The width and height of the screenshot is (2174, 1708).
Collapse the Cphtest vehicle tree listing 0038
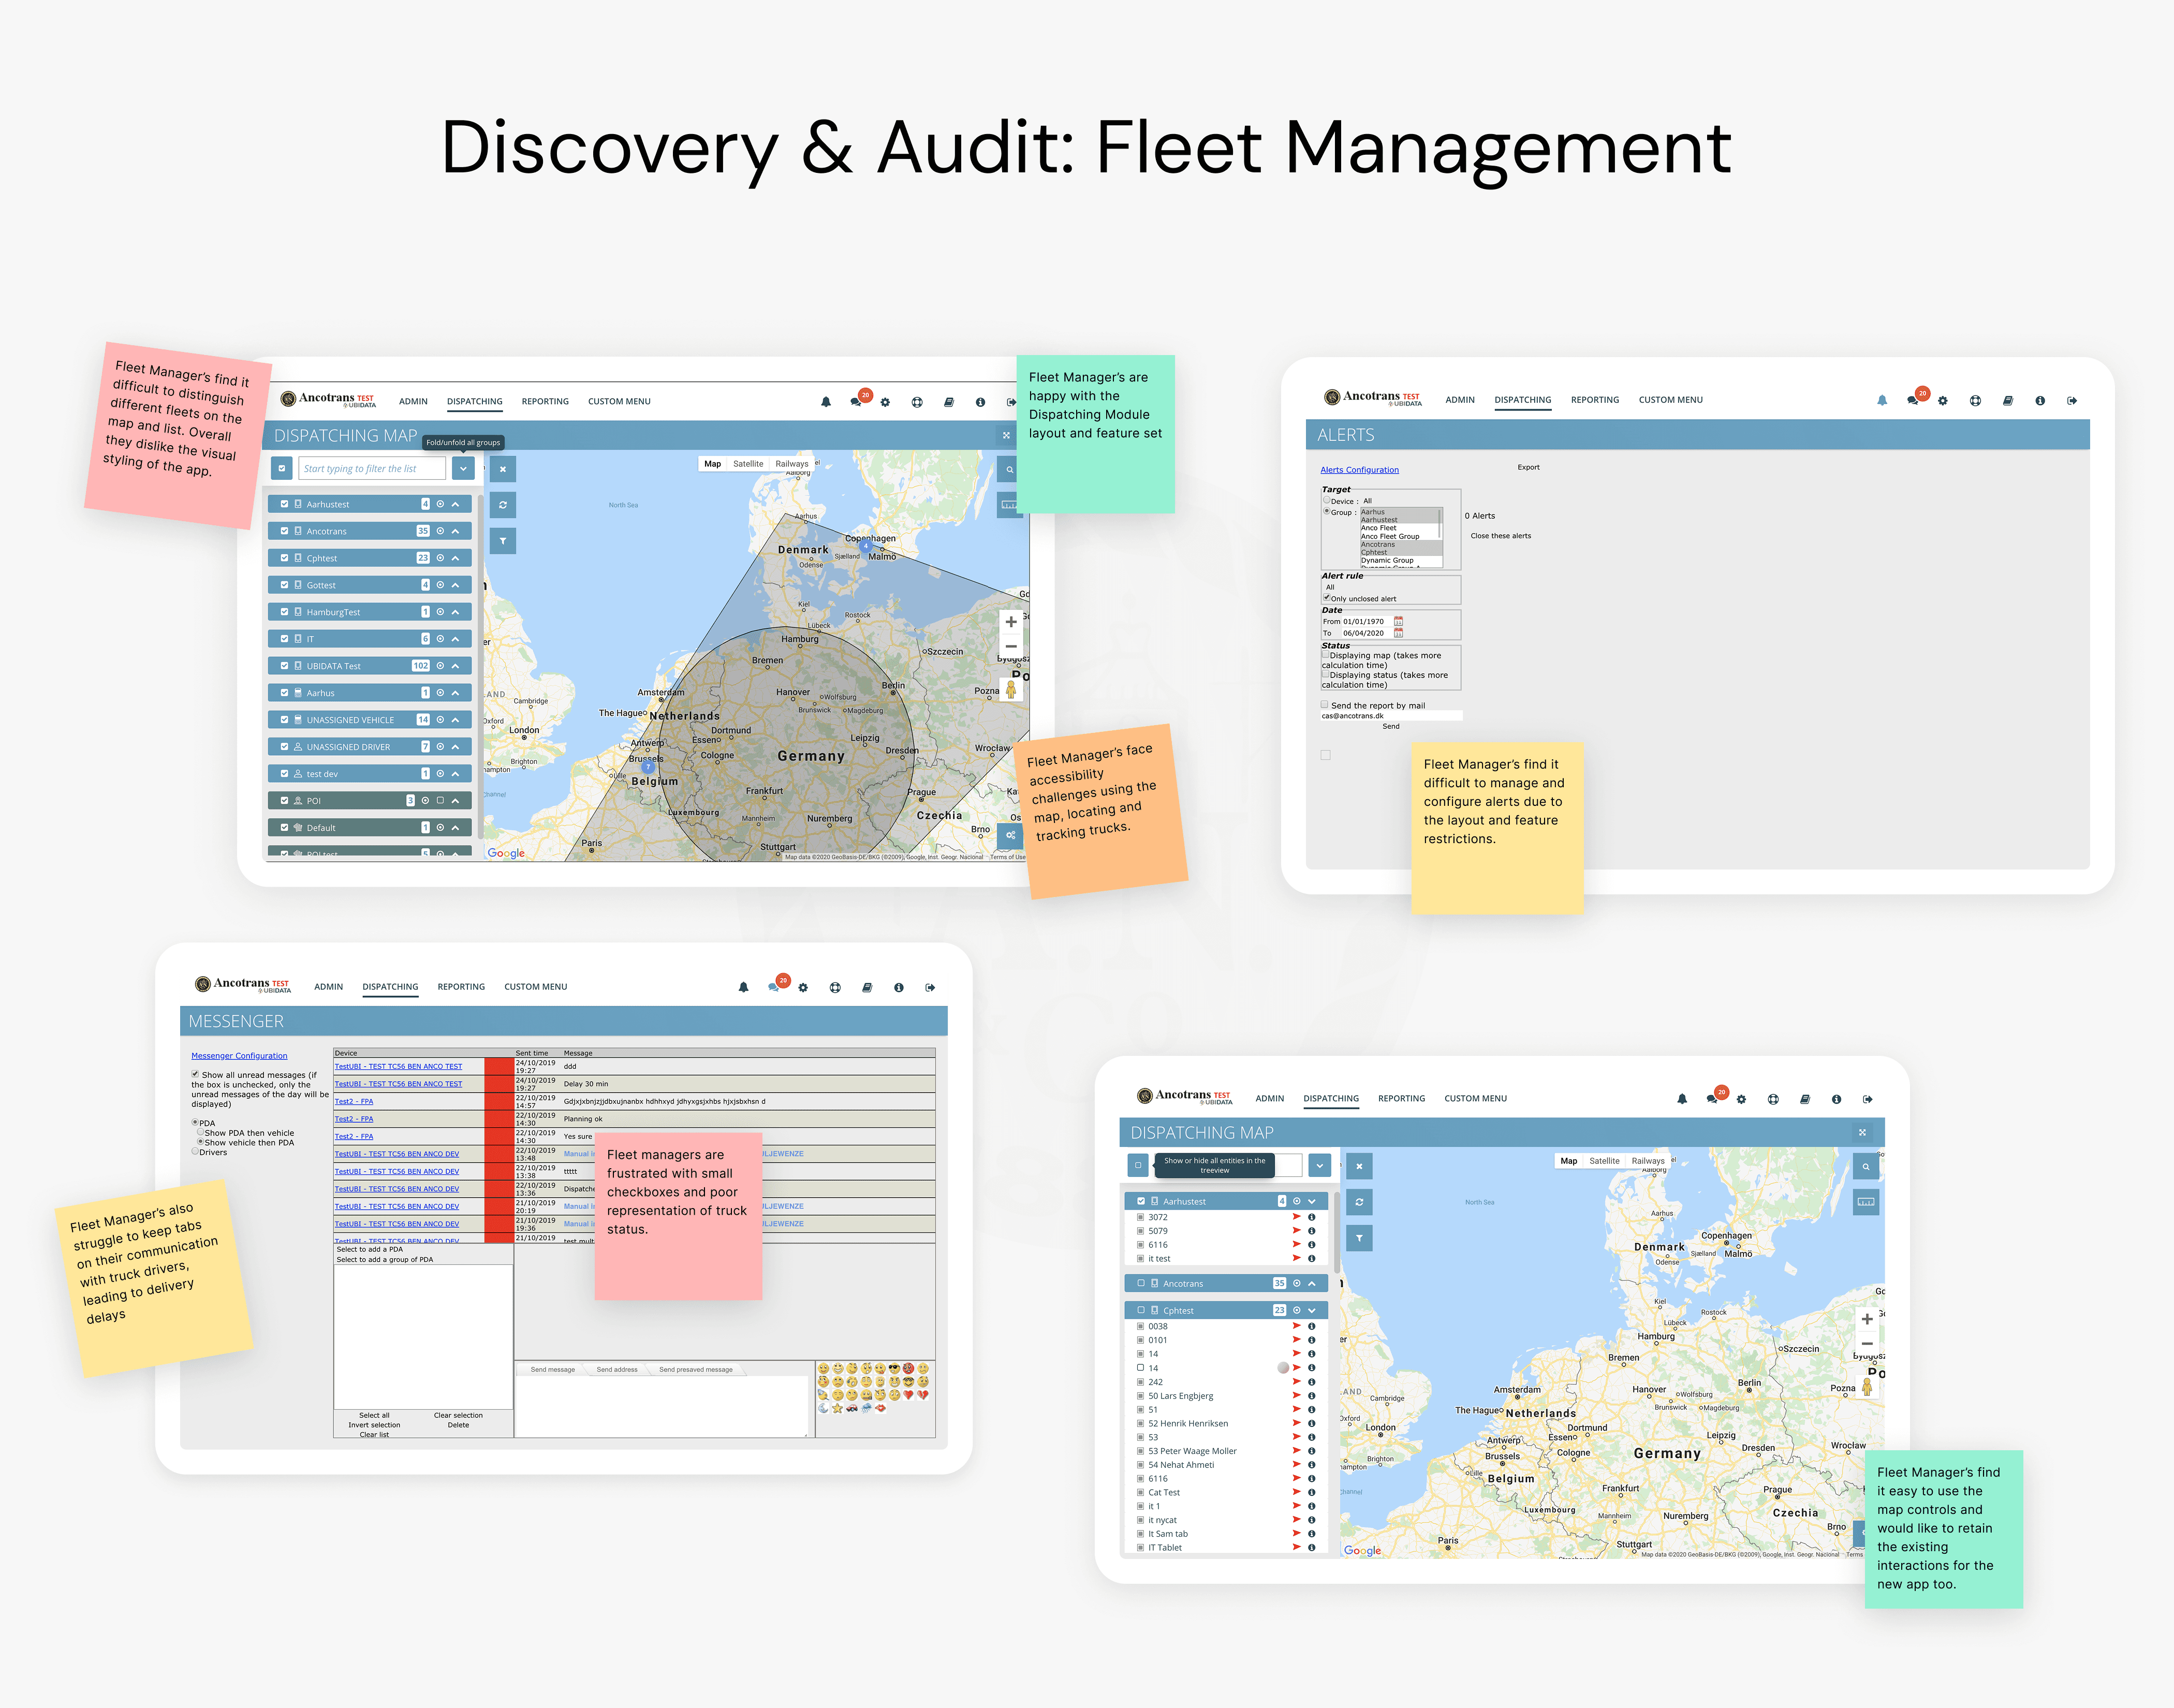tap(1311, 1310)
